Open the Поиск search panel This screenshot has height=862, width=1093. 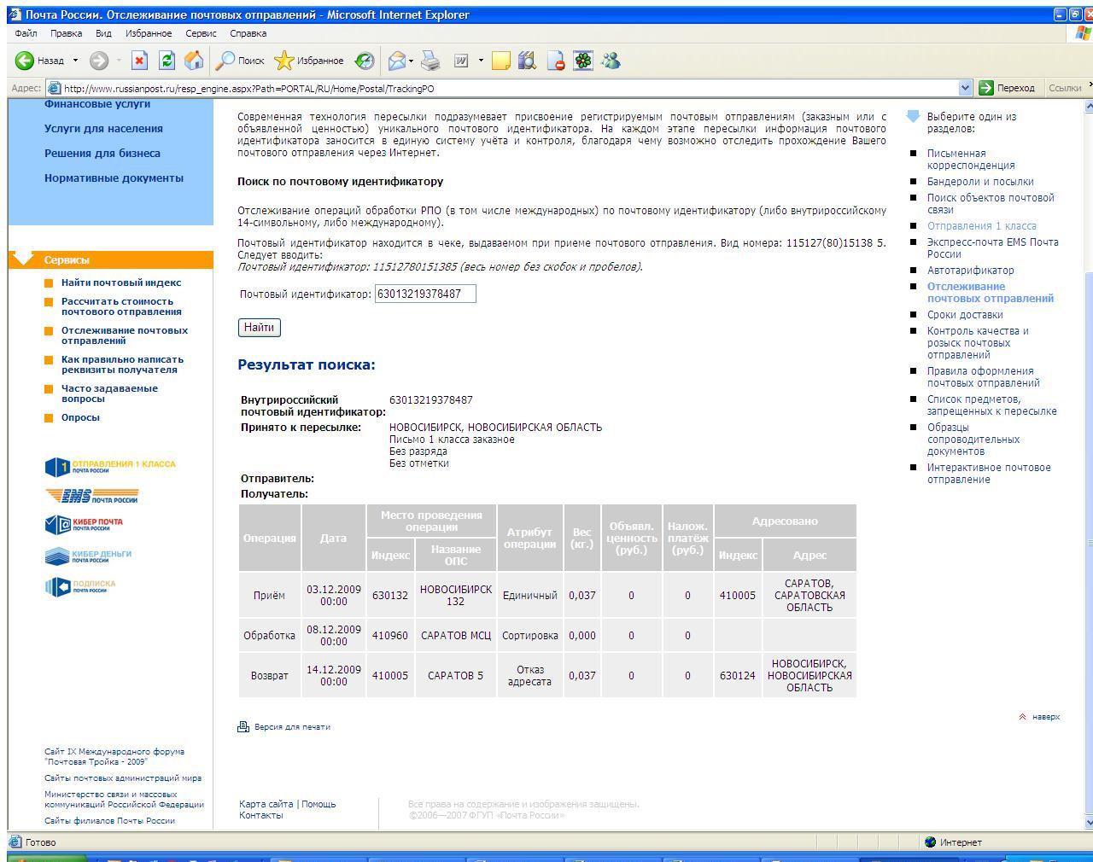[x=240, y=61]
